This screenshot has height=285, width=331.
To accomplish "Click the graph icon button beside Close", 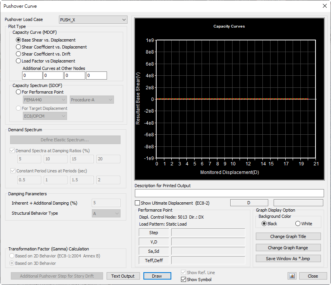I will 291,276.
